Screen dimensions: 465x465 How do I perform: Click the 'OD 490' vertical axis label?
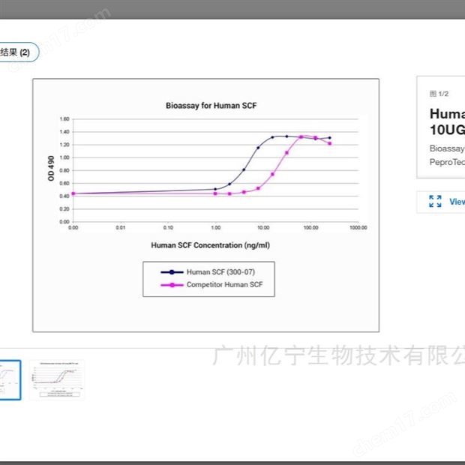(x=52, y=169)
